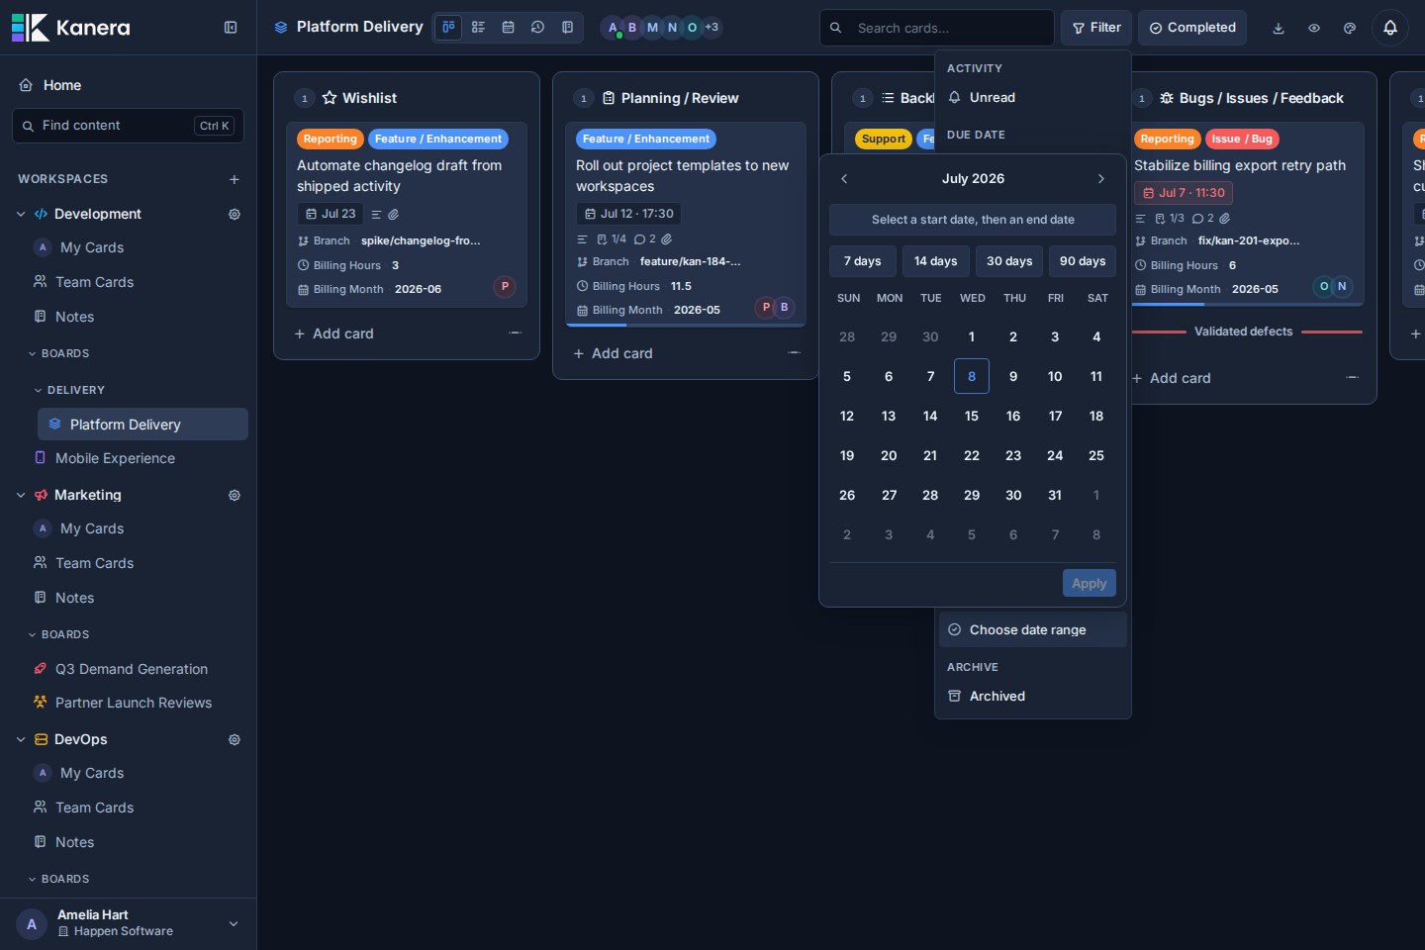Open Stabilize billing export retry path card

tap(1240, 165)
